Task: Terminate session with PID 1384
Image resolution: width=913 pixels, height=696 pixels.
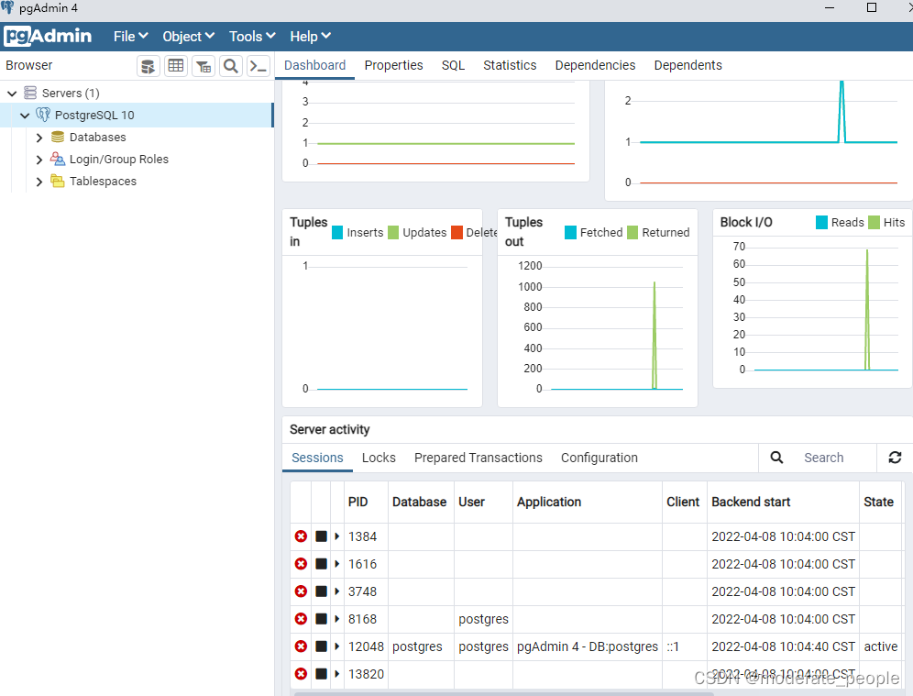Action: coord(301,536)
